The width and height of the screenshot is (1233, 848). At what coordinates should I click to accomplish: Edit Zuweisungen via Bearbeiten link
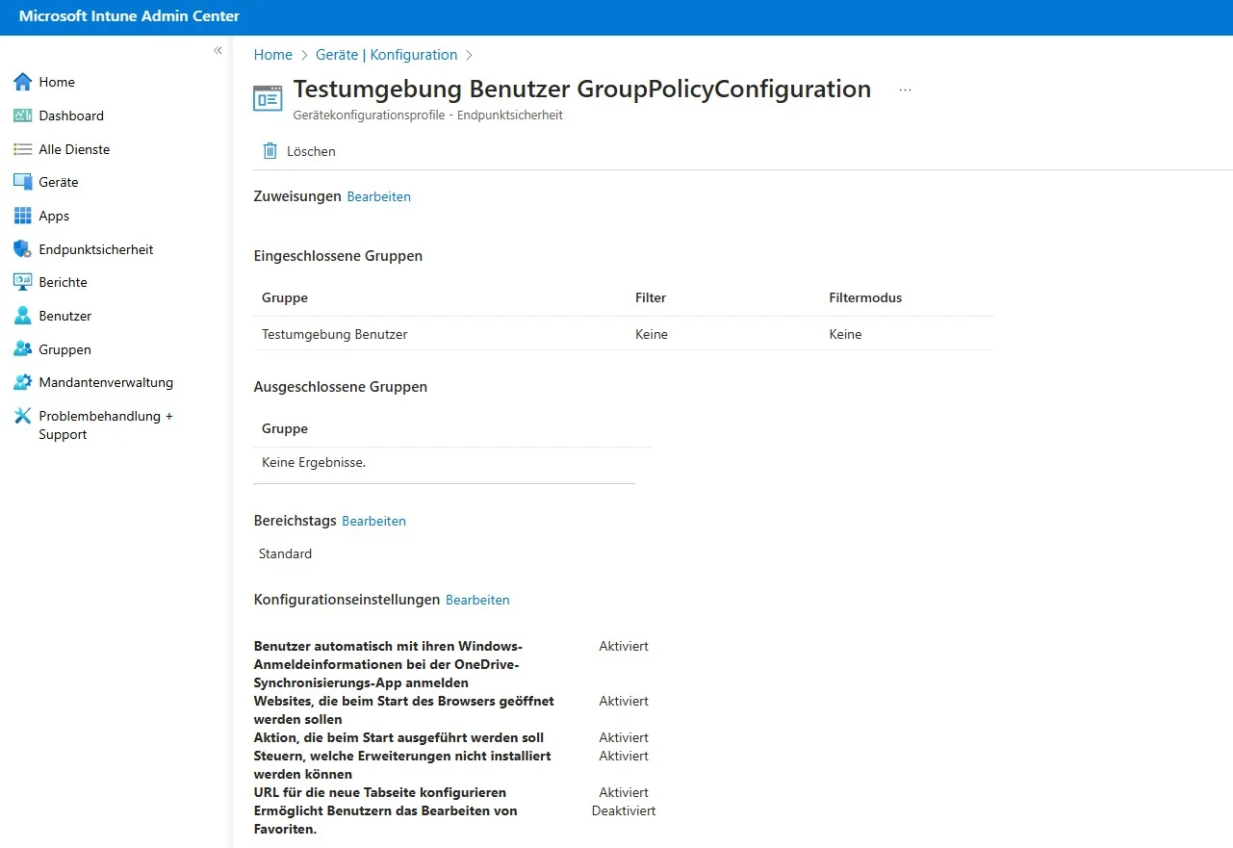click(378, 196)
